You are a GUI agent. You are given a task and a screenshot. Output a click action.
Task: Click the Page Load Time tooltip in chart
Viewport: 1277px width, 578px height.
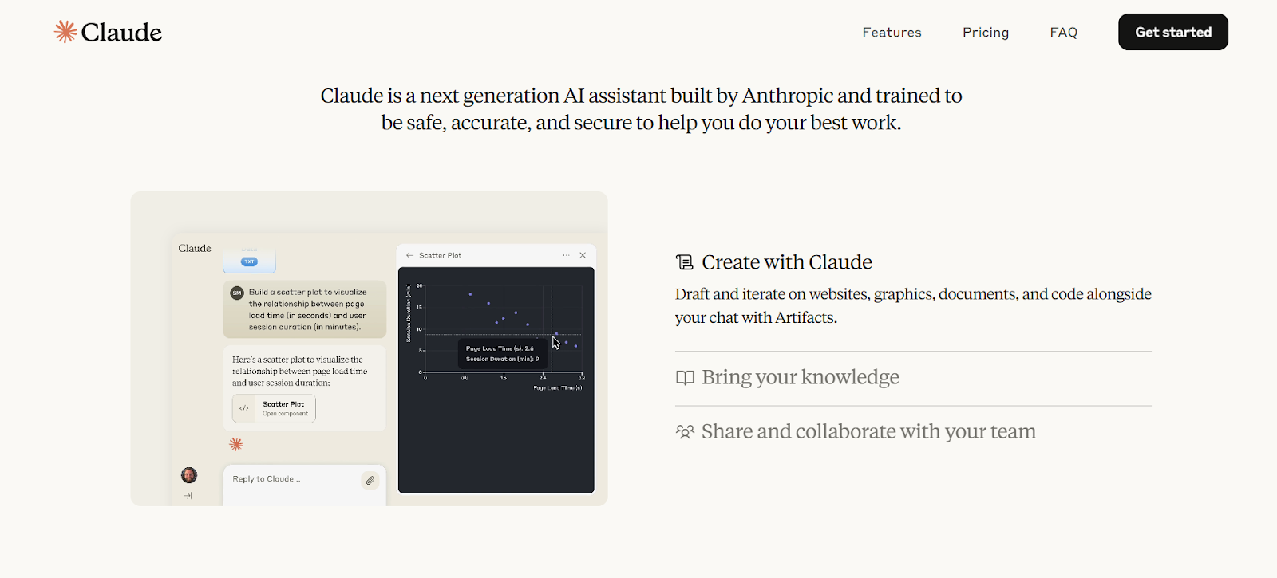[x=503, y=354]
